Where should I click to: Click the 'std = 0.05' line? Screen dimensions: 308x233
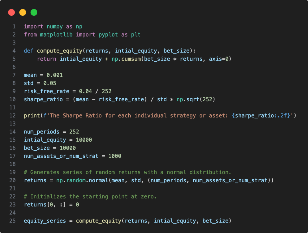point(40,83)
